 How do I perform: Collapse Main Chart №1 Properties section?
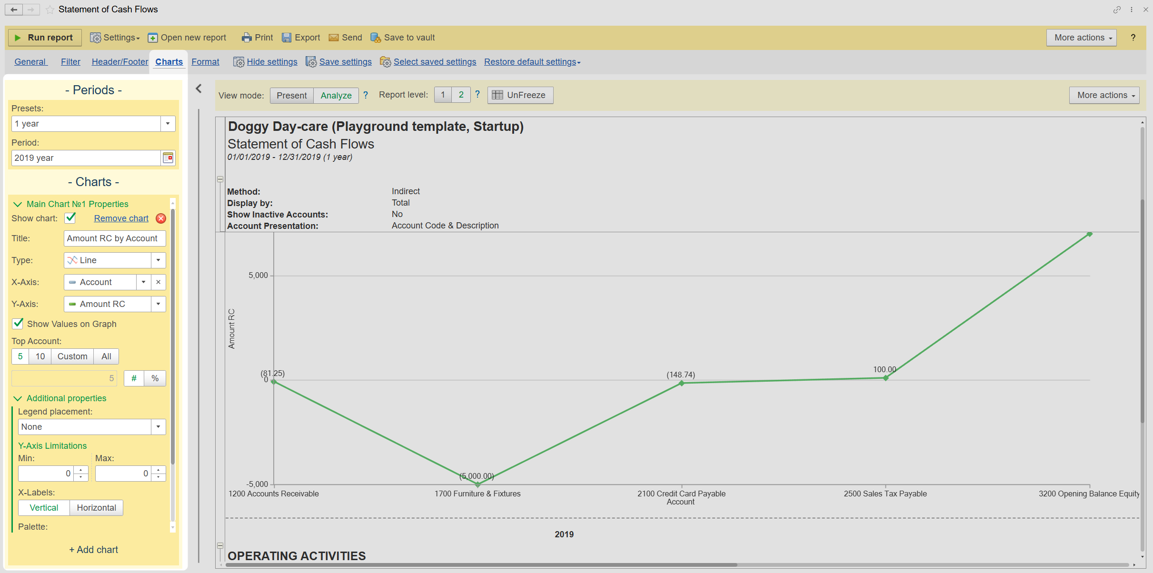click(x=18, y=204)
